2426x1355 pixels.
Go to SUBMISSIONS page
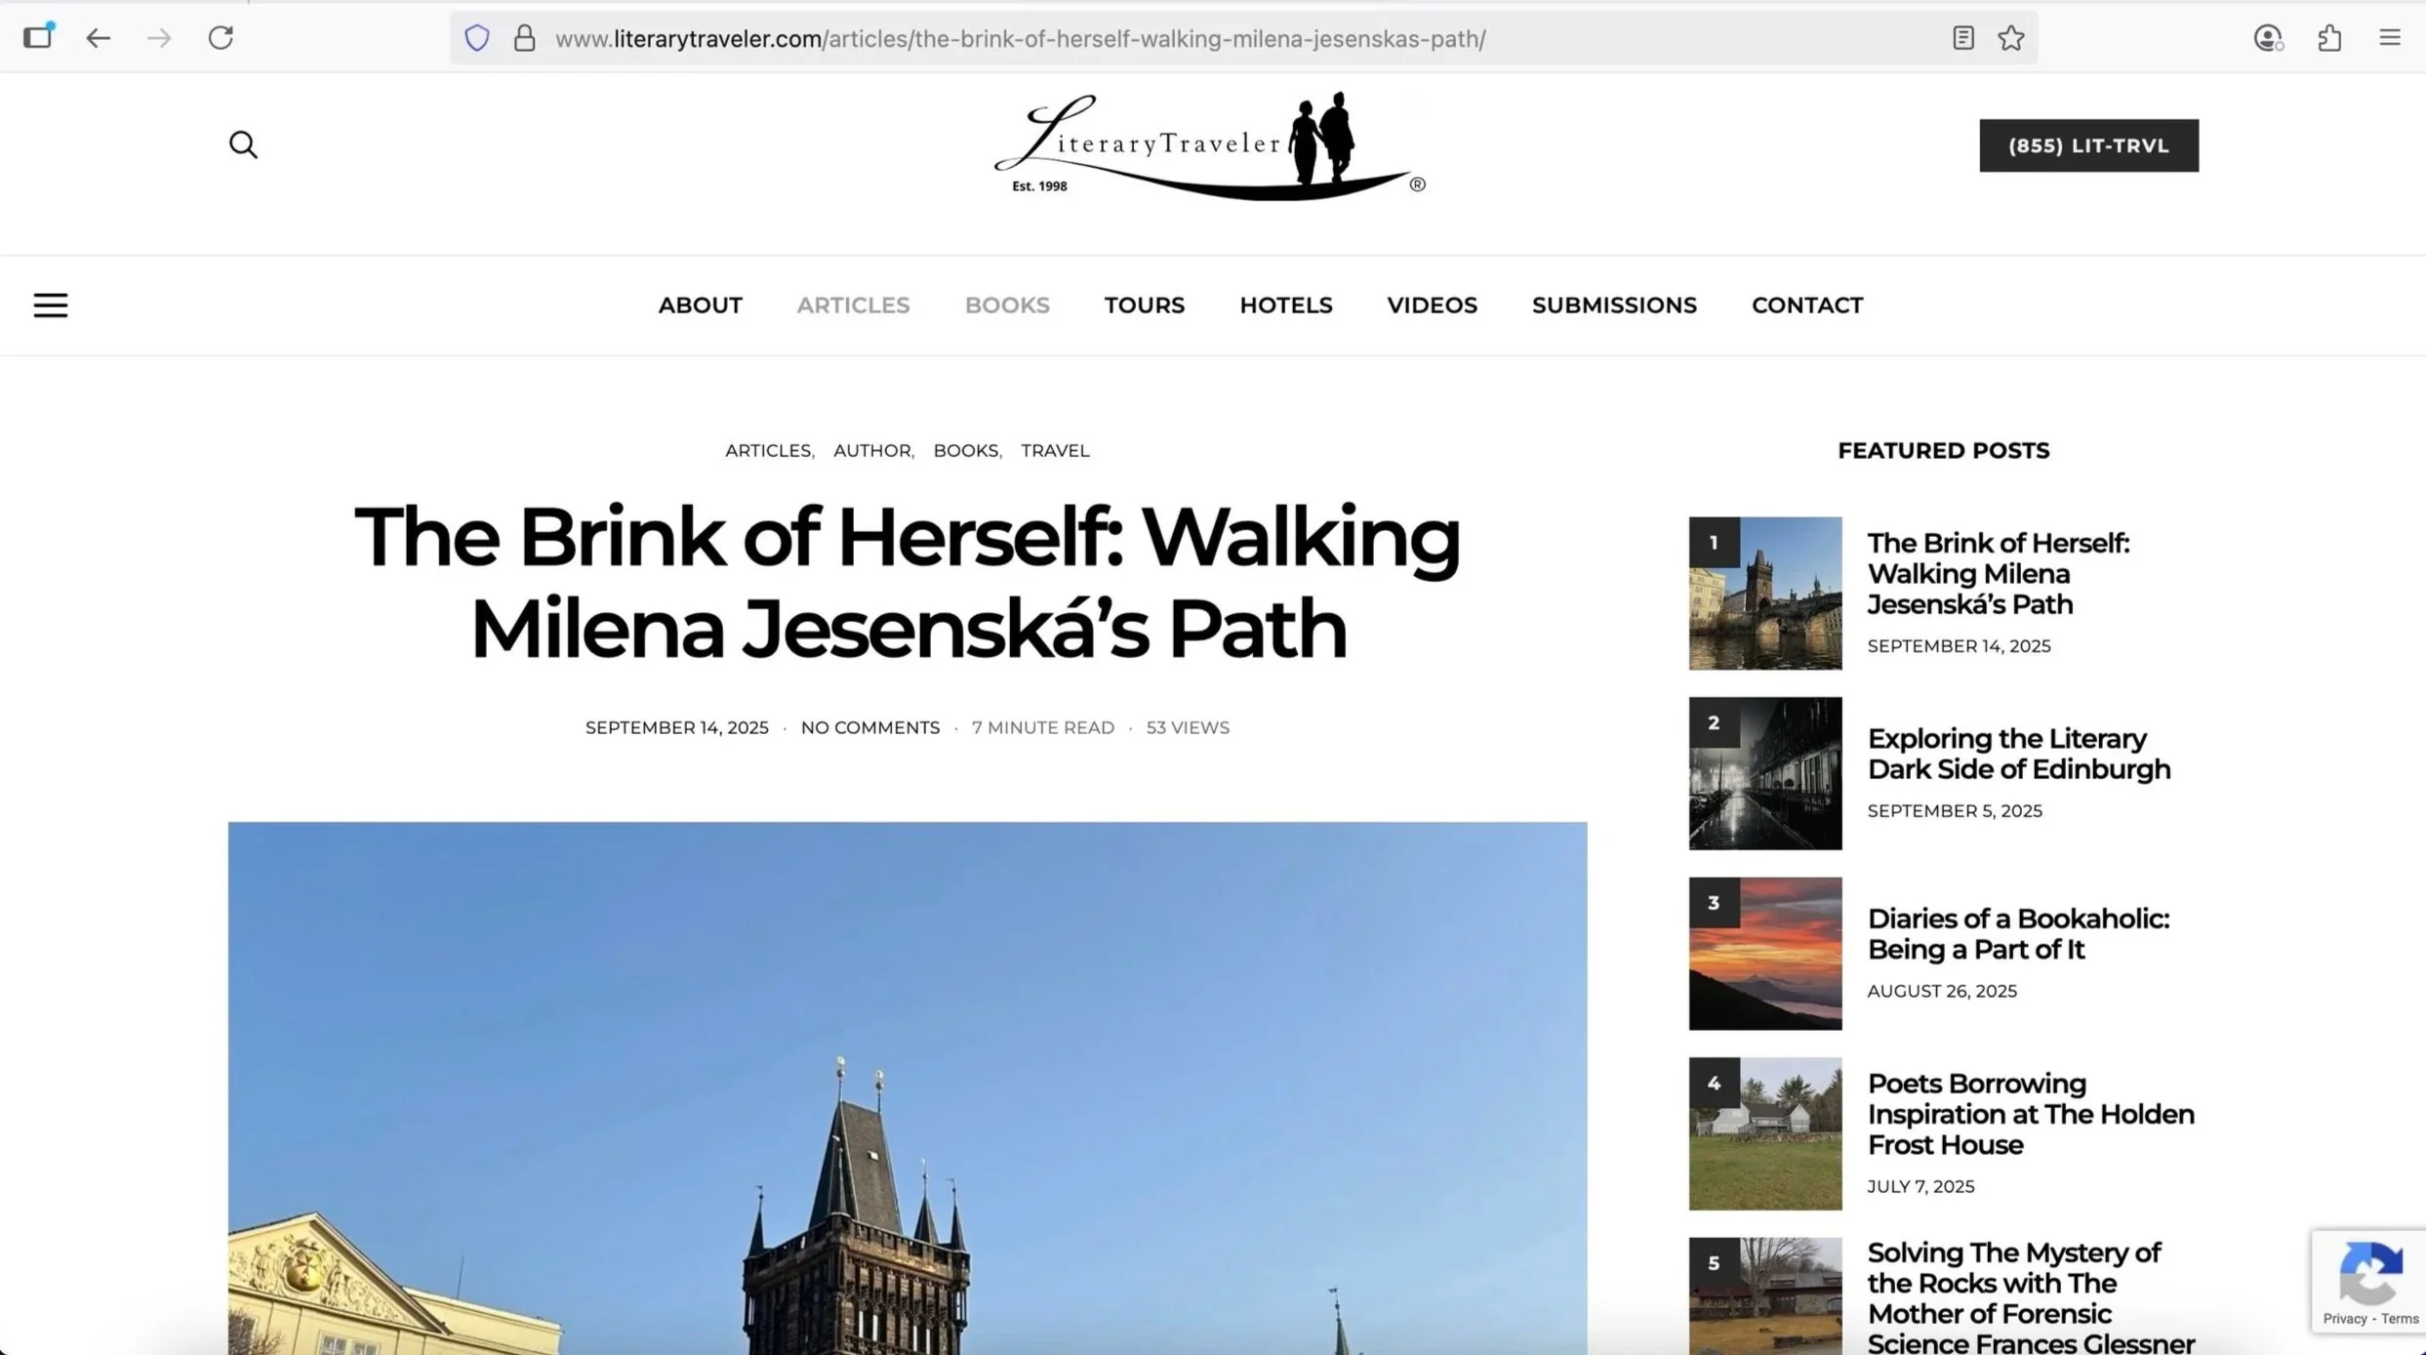coord(1614,306)
